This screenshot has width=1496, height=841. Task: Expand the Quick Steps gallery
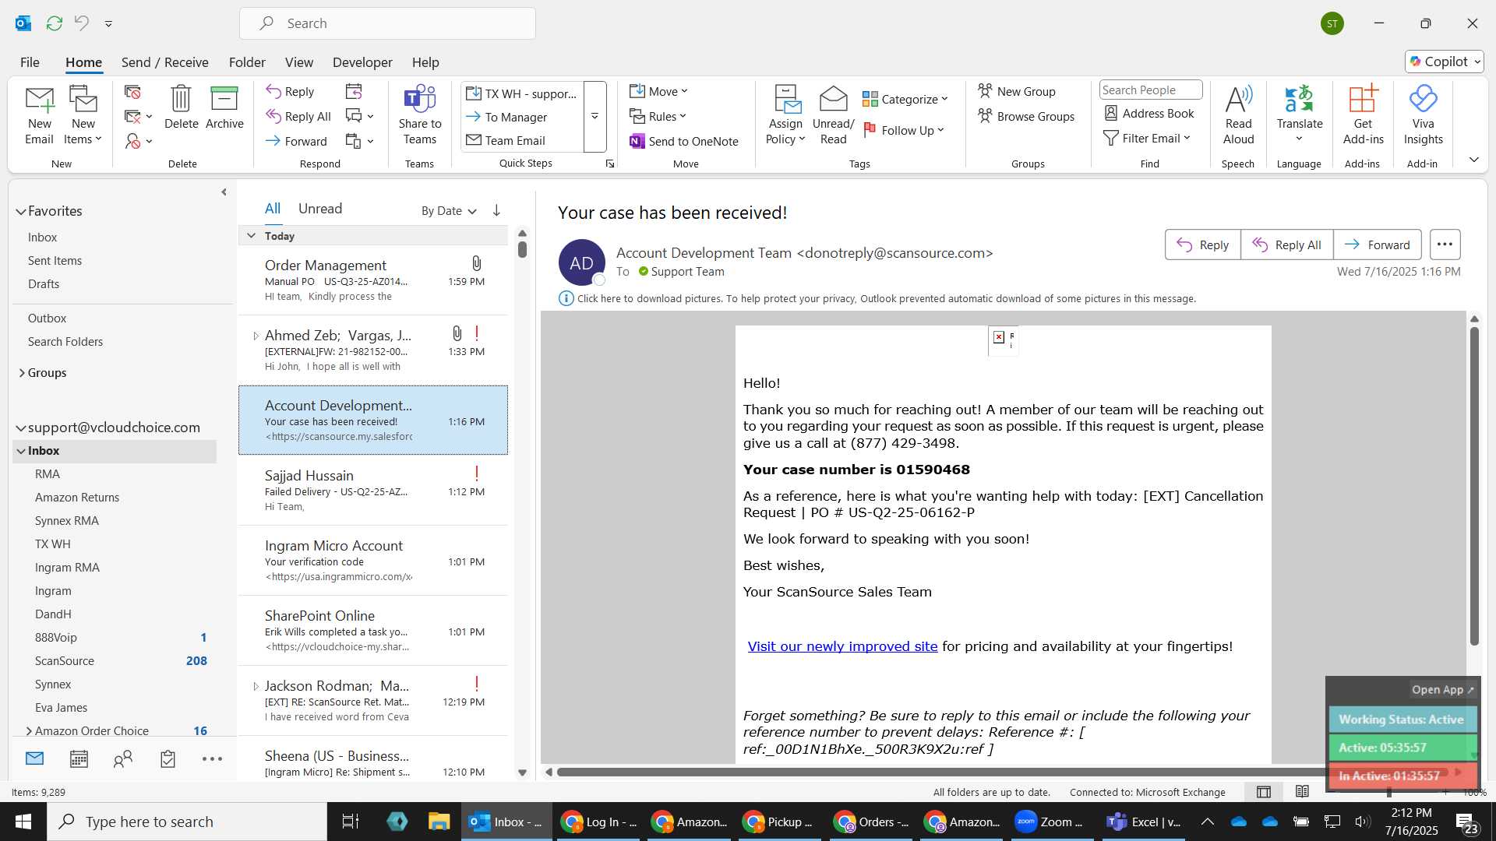[x=595, y=116]
